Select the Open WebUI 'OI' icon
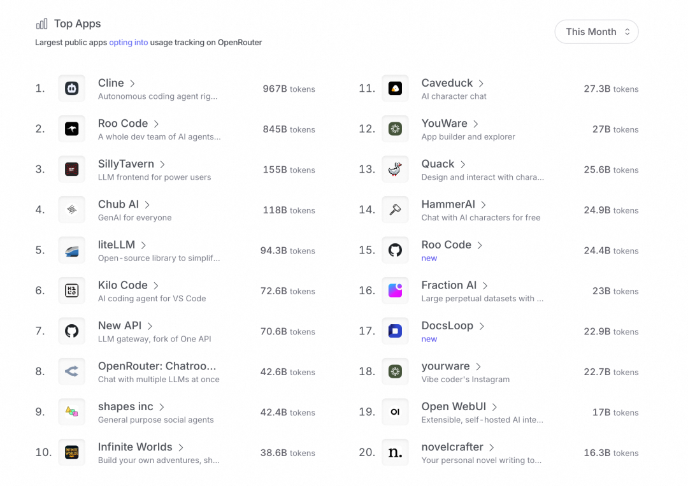Viewport: 688px width, 486px height. [395, 412]
